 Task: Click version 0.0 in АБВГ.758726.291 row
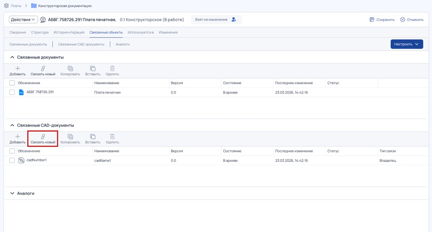tap(173, 93)
